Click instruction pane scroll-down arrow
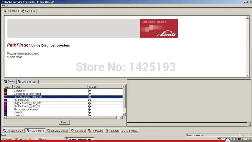 (248, 76)
